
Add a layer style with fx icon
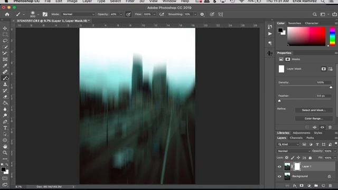pyautogui.click(x=295, y=185)
